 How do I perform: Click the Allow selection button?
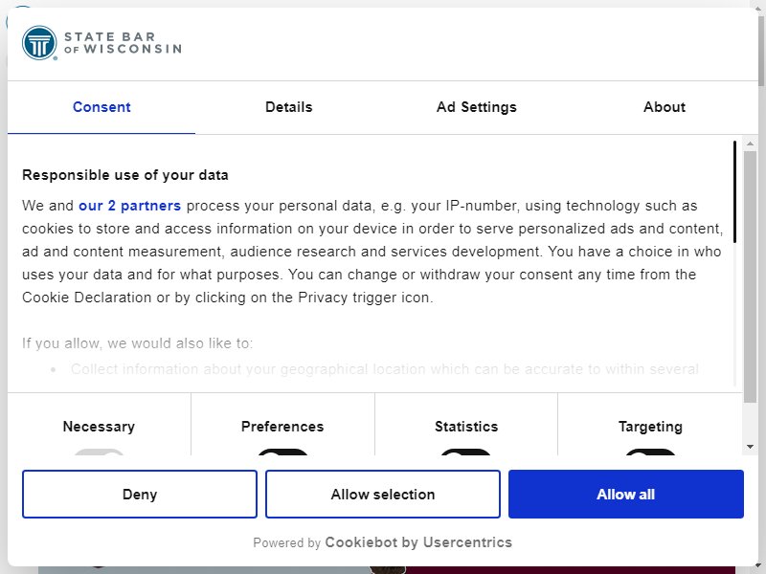[382, 494]
